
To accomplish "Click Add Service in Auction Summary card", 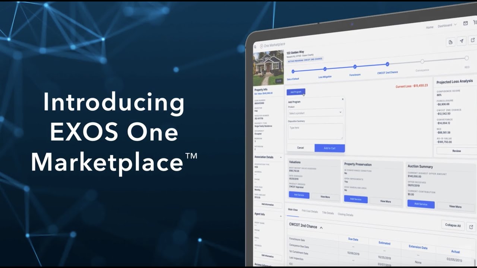I will pyautogui.click(x=421, y=204).
